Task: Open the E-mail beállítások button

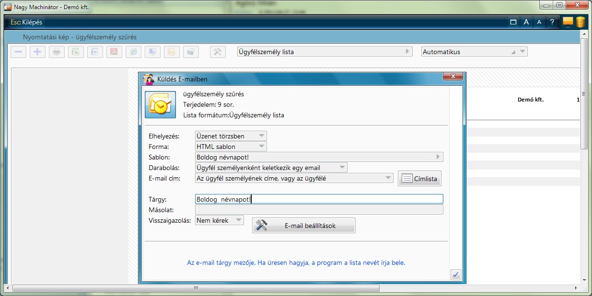Action: (304, 226)
